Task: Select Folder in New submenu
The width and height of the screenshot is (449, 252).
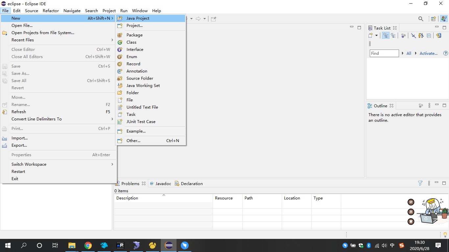Action: pyautogui.click(x=151, y=93)
